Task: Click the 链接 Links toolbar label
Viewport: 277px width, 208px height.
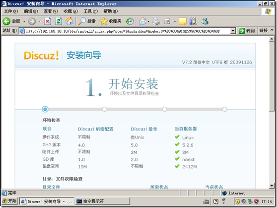Action: pos(264,31)
